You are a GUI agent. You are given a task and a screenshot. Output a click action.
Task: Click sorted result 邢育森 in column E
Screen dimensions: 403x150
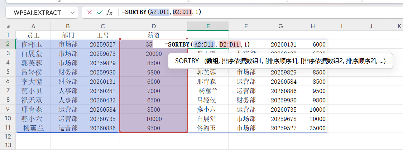pos(208,82)
